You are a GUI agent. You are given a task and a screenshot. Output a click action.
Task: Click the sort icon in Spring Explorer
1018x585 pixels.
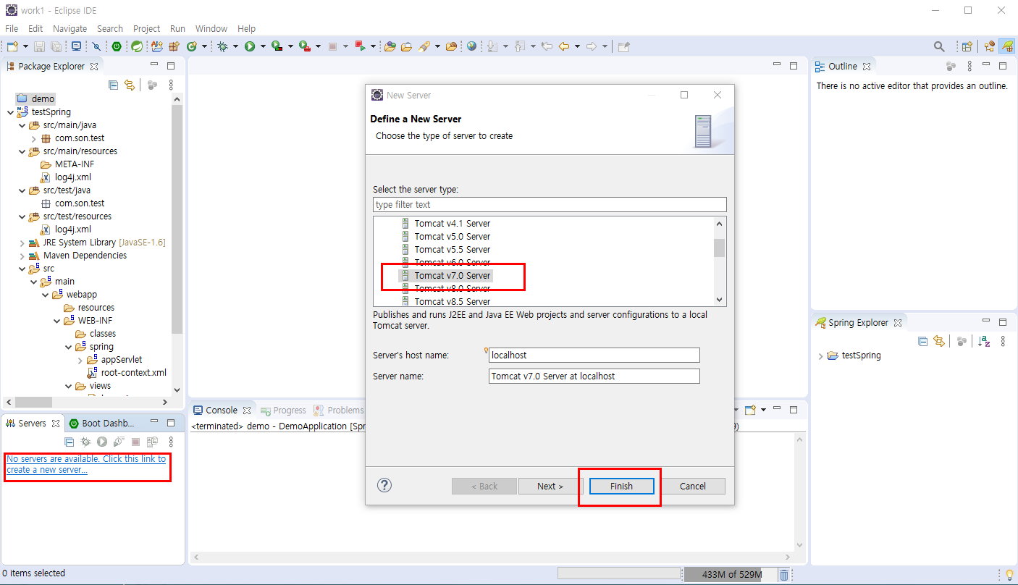(984, 341)
